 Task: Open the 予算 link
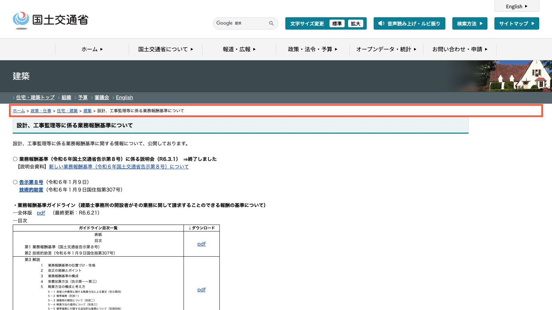tap(83, 97)
